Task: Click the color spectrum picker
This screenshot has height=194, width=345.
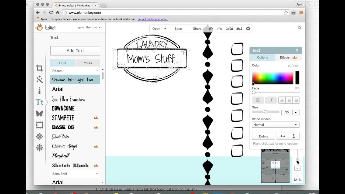Action: (272, 78)
